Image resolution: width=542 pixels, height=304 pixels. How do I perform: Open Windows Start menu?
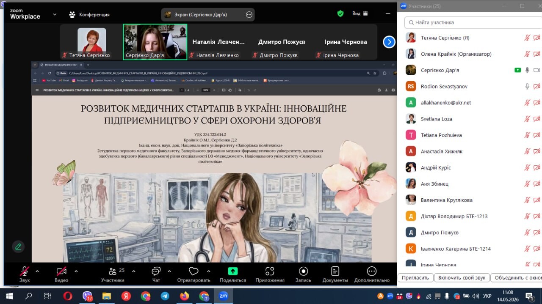pos(9,296)
